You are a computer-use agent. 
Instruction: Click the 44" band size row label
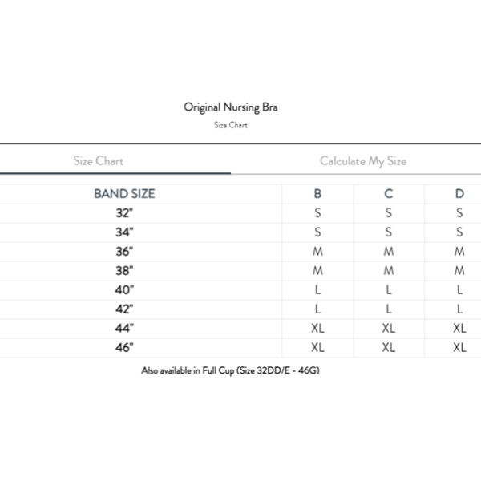tap(124, 328)
